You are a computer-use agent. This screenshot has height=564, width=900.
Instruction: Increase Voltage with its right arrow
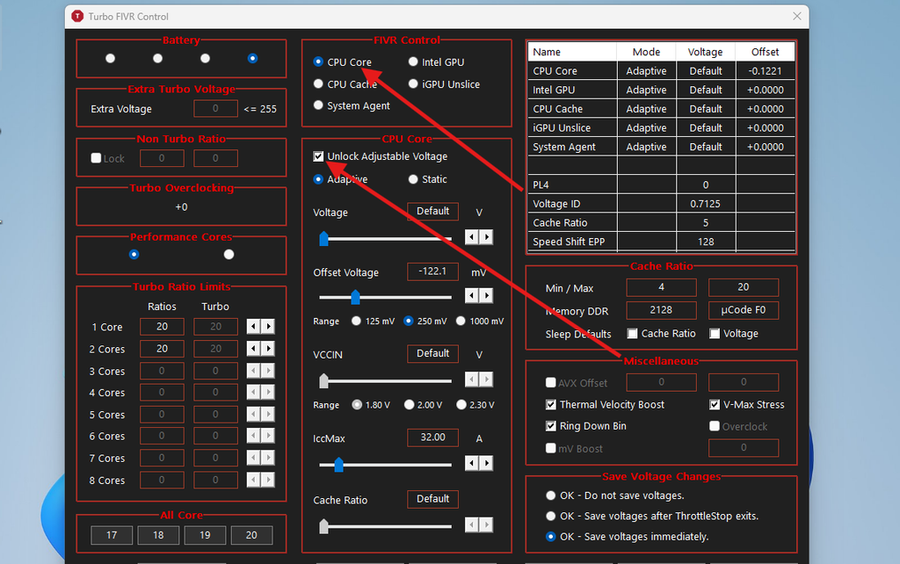486,237
